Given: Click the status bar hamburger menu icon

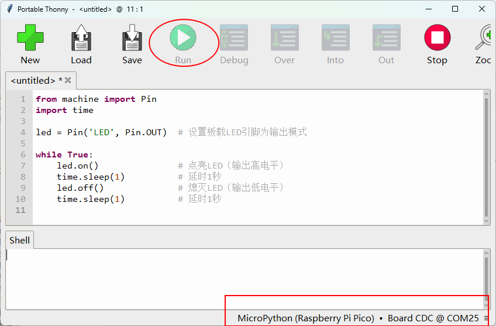Looking at the screenshot, I should pyautogui.click(x=486, y=318).
